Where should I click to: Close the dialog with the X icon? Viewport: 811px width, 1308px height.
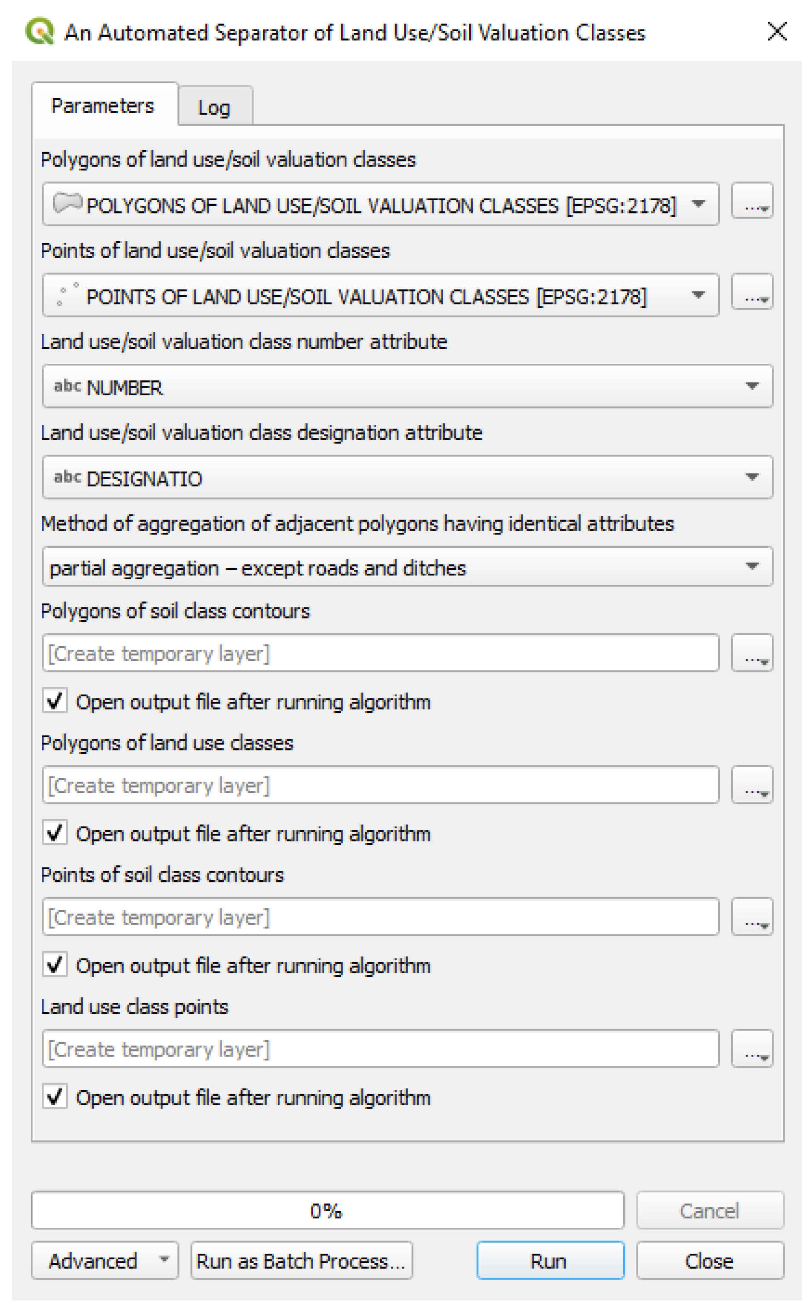(x=777, y=31)
